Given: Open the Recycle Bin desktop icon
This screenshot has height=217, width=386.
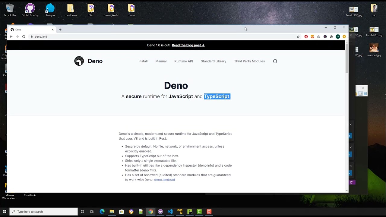Looking at the screenshot, I should click(x=10, y=10).
